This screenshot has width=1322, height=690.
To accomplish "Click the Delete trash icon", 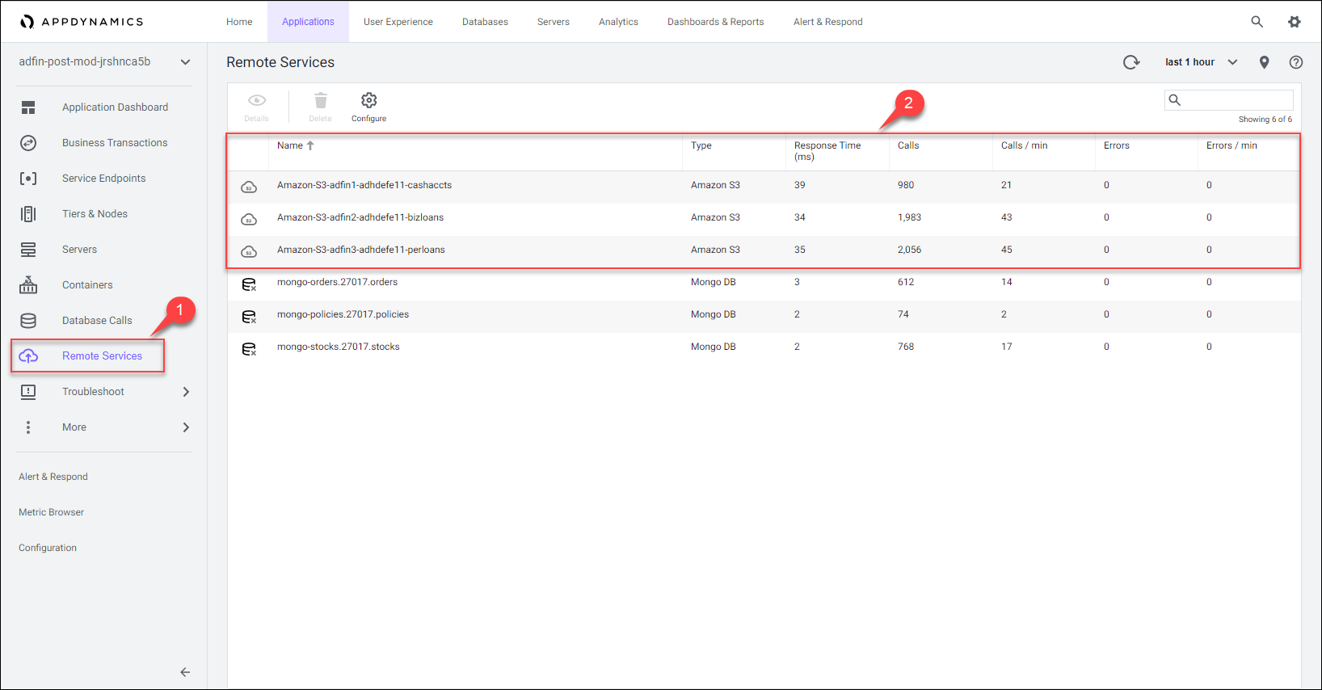I will click(x=320, y=101).
